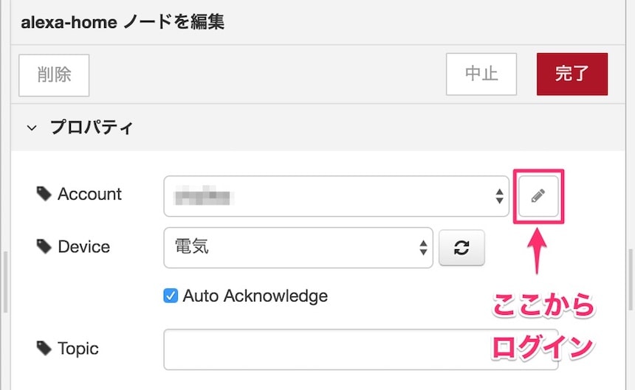Toggle the Auto Acknowledge checkbox

171,296
